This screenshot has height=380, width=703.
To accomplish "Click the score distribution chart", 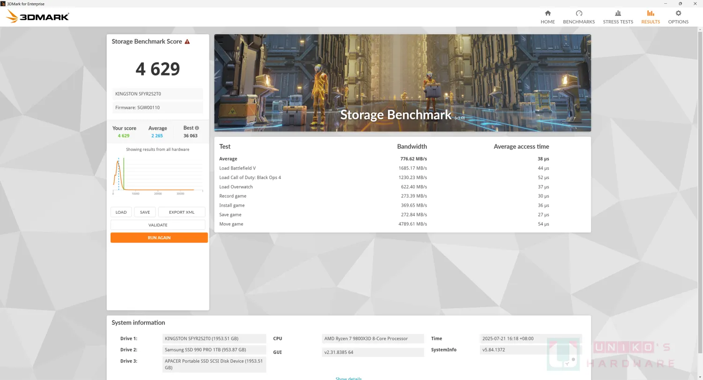I will pyautogui.click(x=158, y=175).
